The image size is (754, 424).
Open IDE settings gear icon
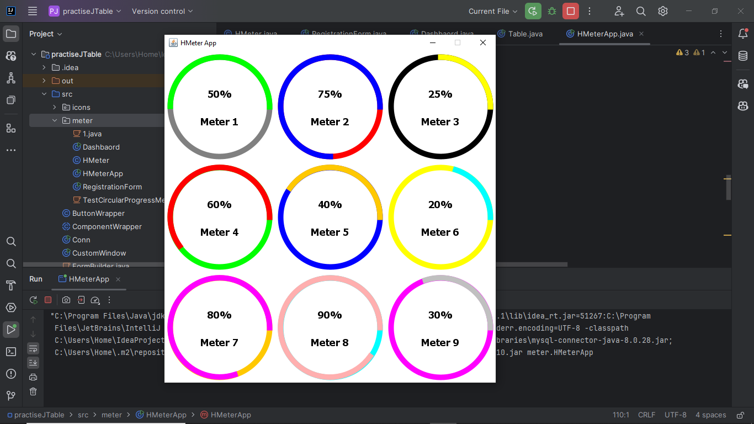[663, 11]
